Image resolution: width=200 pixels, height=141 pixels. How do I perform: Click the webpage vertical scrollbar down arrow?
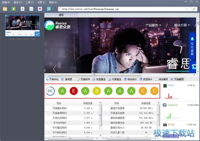[198, 71]
